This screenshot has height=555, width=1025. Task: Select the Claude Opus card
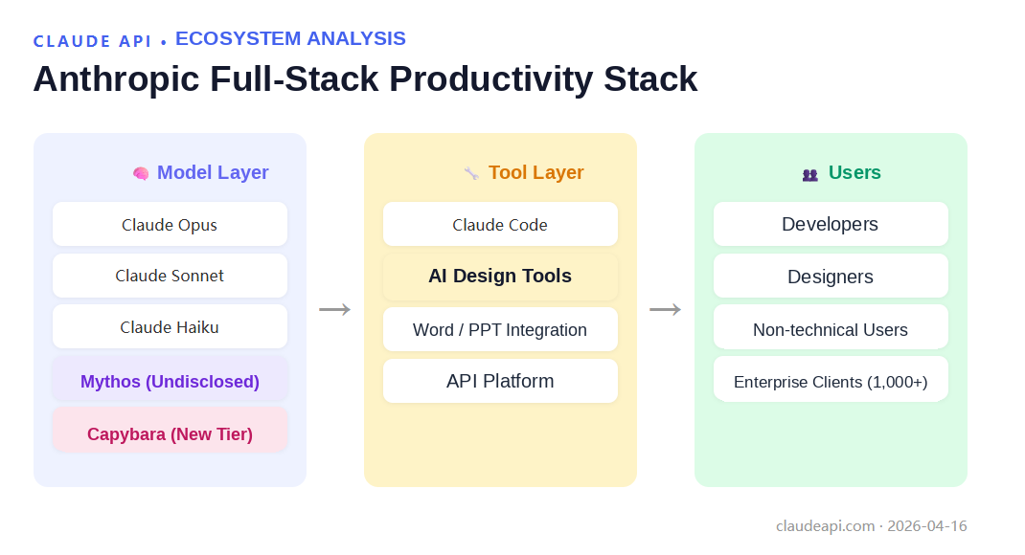170,224
